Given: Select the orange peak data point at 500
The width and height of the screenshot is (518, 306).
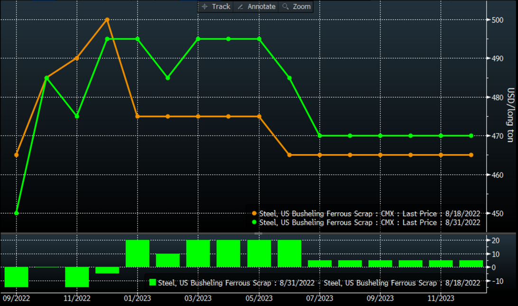Looking at the screenshot, I should [107, 20].
